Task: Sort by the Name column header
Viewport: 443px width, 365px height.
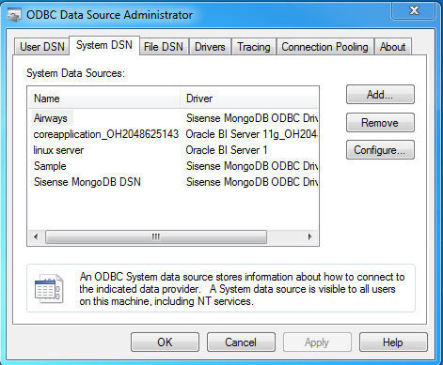Action: 104,99
